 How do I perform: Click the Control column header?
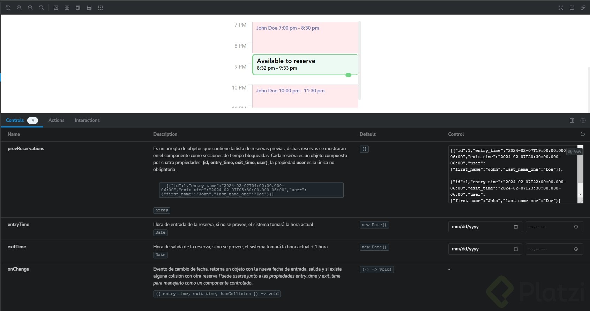pyautogui.click(x=456, y=134)
